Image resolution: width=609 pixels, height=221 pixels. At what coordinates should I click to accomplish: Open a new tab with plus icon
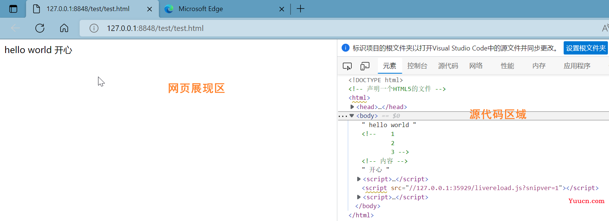tap(300, 9)
